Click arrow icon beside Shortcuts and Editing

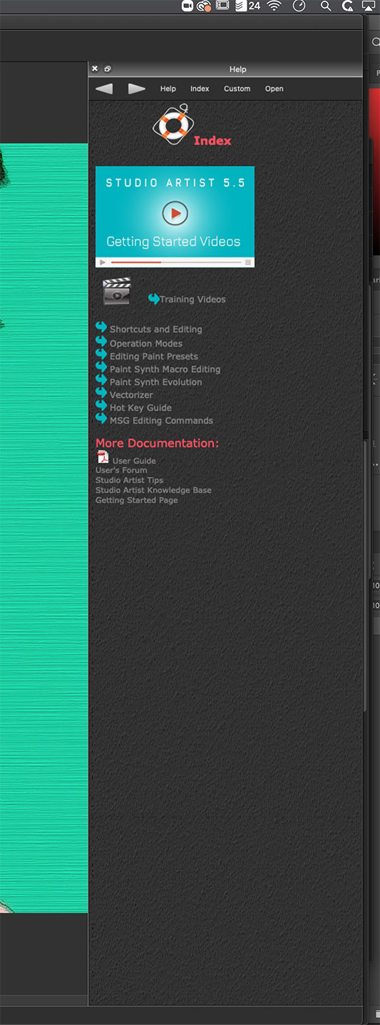101,327
